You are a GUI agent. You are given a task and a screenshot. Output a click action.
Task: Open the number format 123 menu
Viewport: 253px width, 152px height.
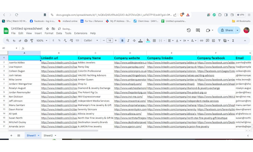click(x=77, y=41)
